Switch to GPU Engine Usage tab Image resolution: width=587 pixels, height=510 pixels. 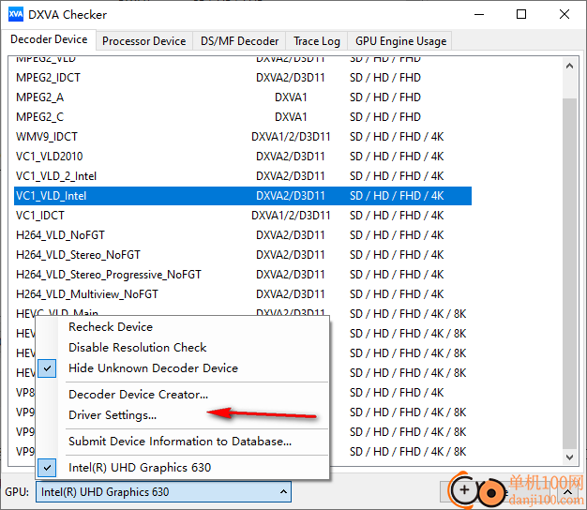[x=400, y=41]
